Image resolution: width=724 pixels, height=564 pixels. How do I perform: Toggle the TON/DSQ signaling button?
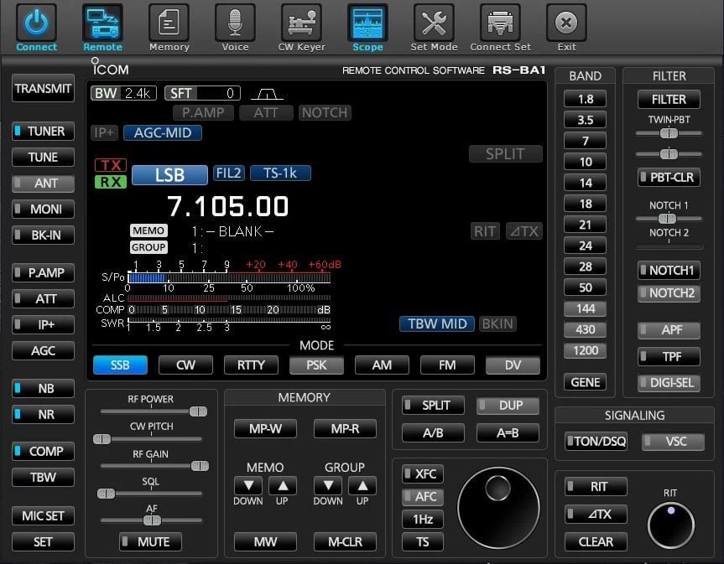click(596, 442)
